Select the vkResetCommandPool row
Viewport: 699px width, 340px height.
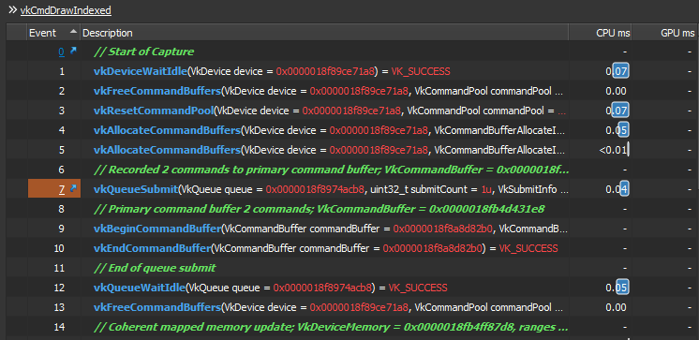(352, 111)
